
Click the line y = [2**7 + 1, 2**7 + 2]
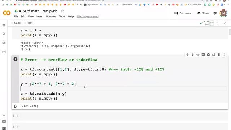[48, 84]
